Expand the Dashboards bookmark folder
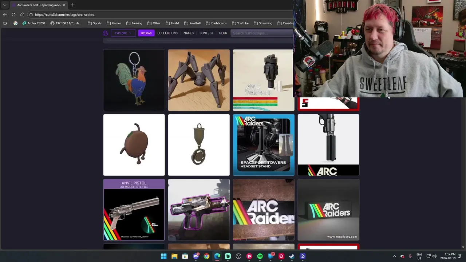Image resolution: width=466 pixels, height=262 pixels. tap(216, 23)
